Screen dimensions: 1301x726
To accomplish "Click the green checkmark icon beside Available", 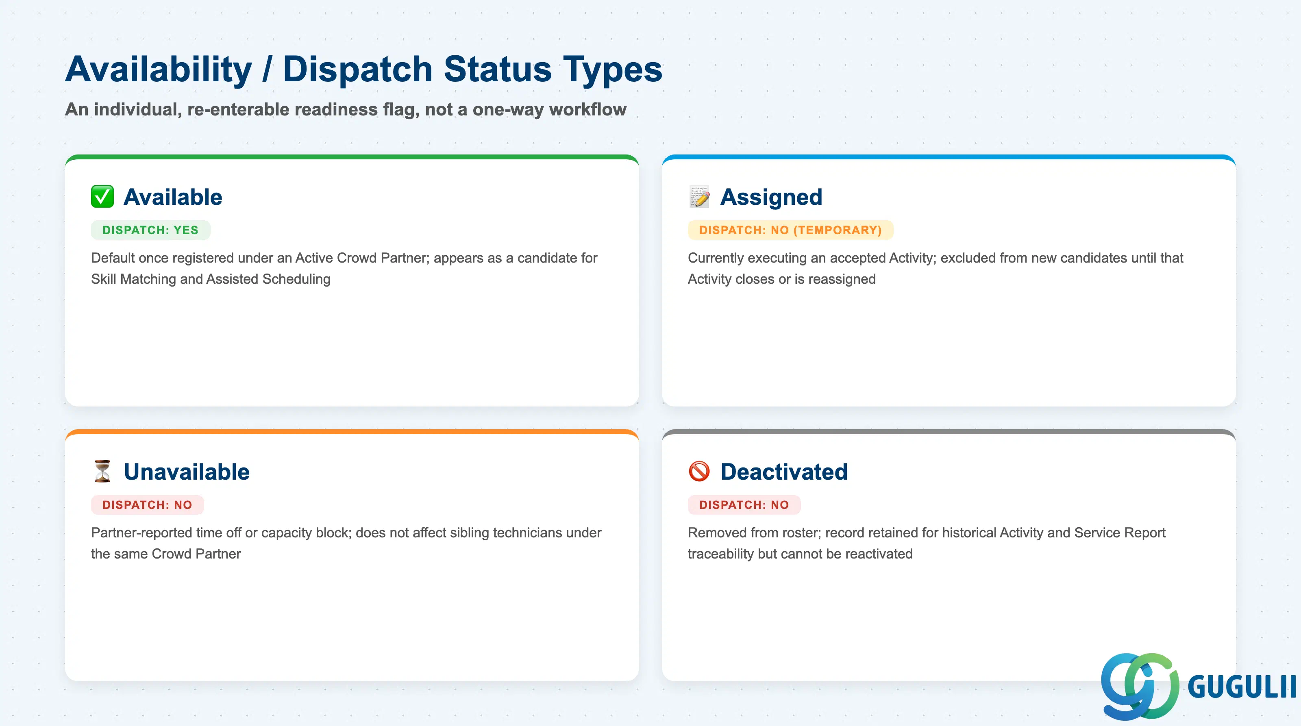I will pyautogui.click(x=102, y=197).
